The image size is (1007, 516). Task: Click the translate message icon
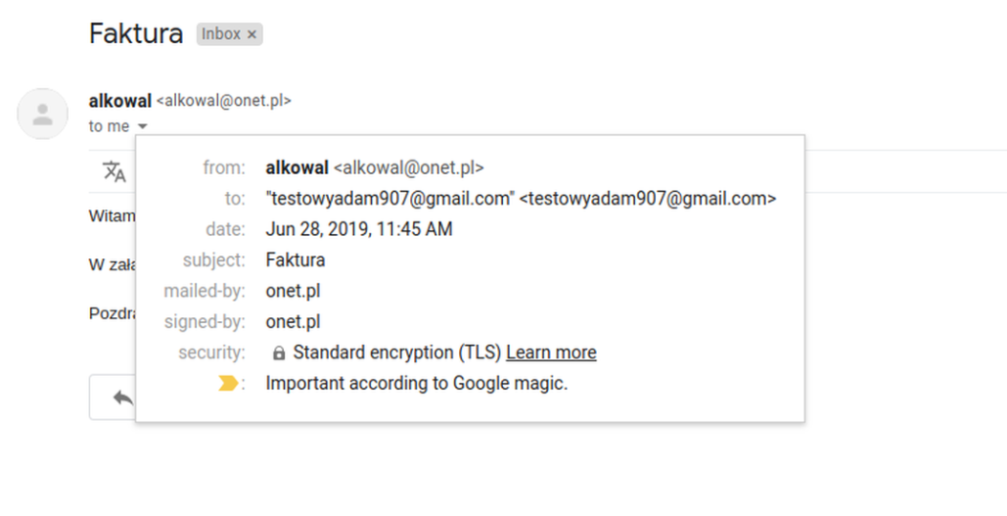point(114,171)
